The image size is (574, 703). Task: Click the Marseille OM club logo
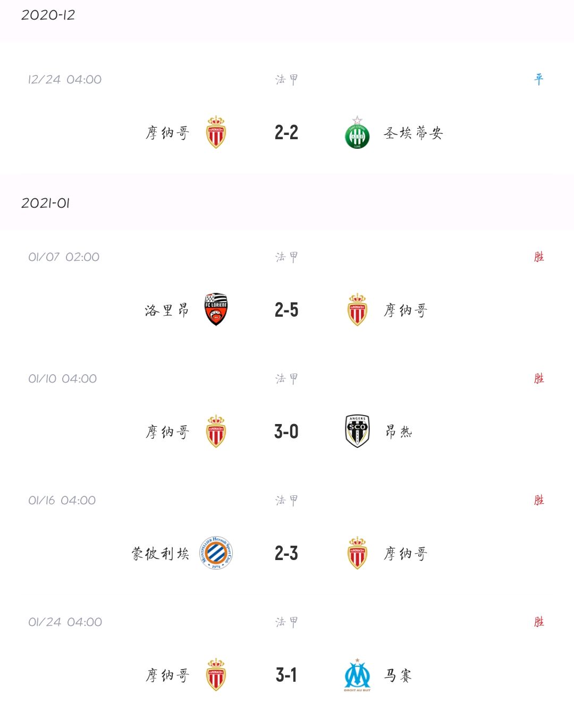(357, 675)
